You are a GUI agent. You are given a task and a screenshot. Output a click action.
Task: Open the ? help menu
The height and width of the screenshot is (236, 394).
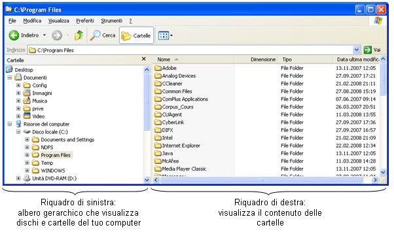pyautogui.click(x=131, y=21)
